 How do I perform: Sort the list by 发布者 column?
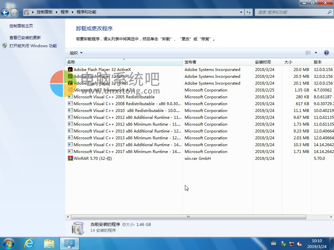point(217,62)
